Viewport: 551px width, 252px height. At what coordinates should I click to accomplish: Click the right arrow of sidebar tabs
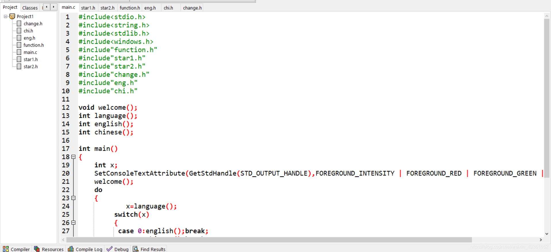click(x=54, y=7)
